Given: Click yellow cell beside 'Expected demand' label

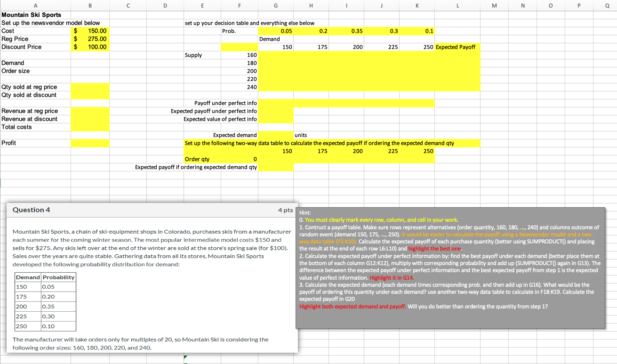Looking at the screenshot, I should (x=275, y=135).
